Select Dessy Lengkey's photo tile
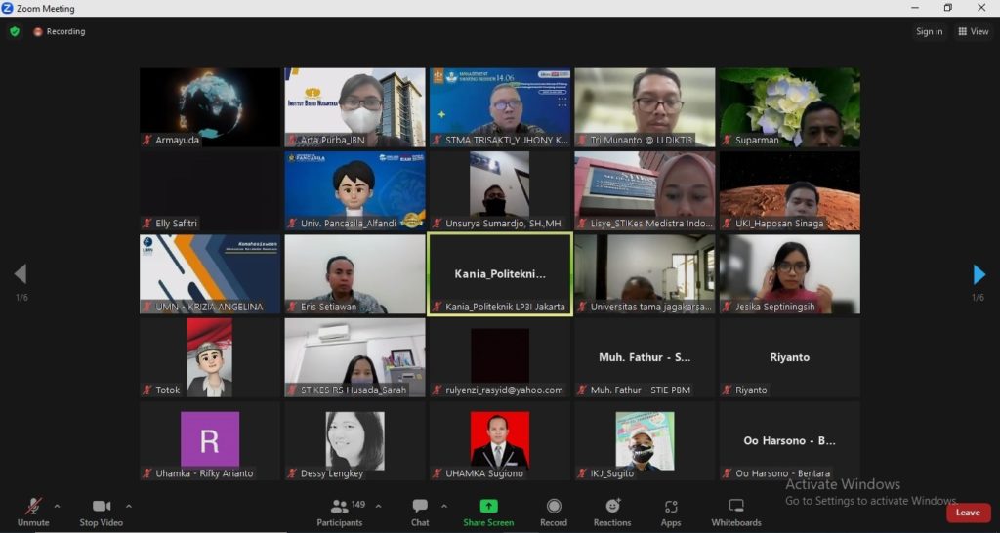 point(354,441)
